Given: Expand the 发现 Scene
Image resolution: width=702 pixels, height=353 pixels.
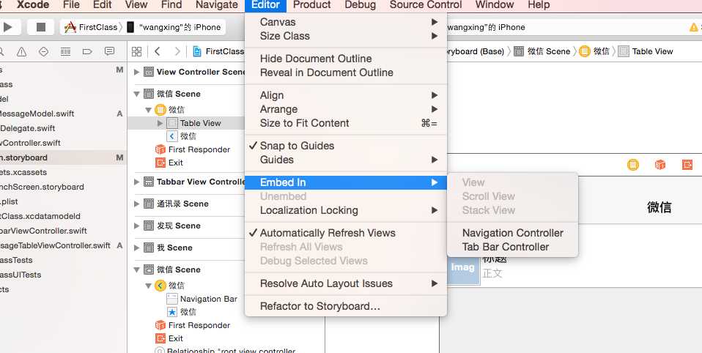Looking at the screenshot, I should pyautogui.click(x=137, y=226).
